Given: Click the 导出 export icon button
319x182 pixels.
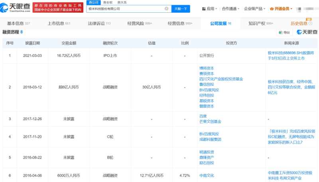Looking at the screenshot, I should click(280, 32).
